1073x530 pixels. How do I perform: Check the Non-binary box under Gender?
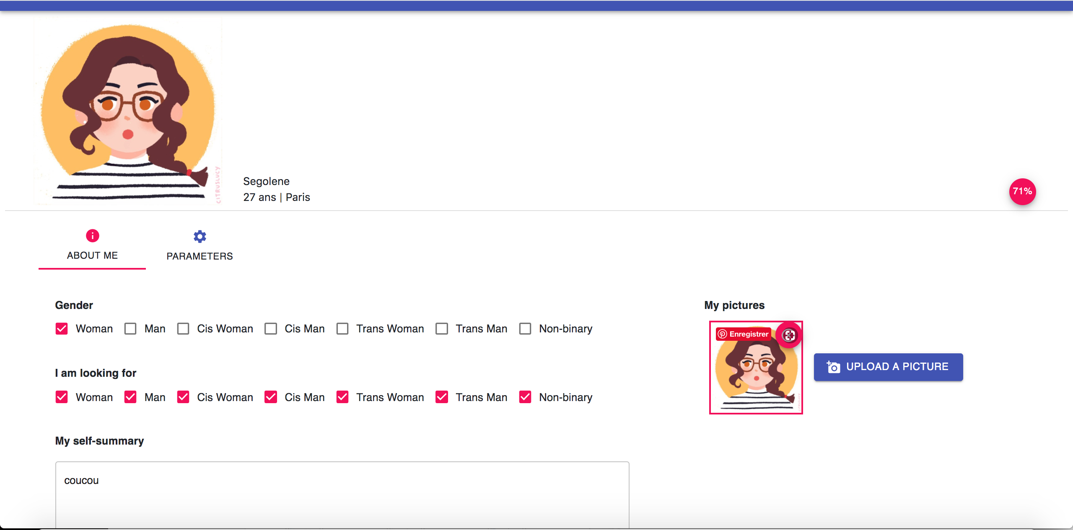525,329
